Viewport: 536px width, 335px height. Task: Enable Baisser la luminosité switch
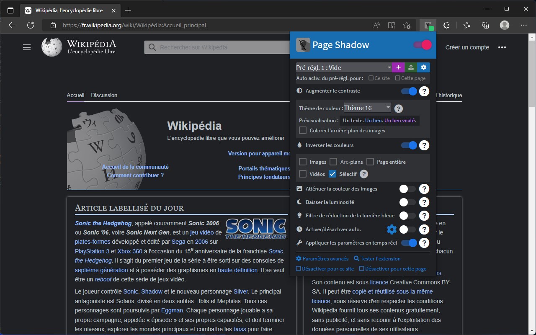(407, 203)
